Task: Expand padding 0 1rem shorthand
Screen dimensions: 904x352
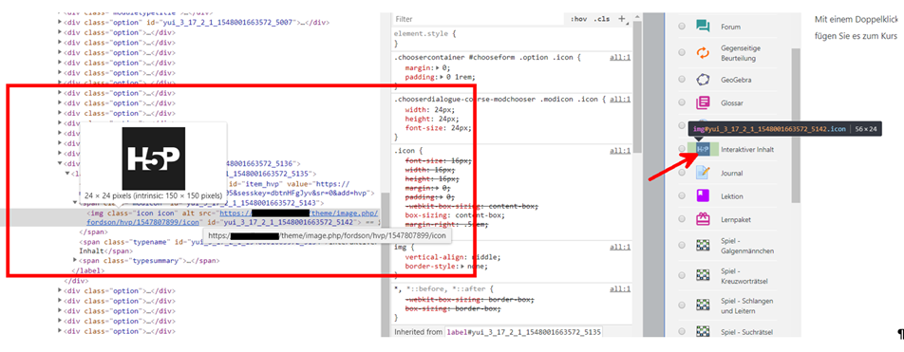Action: 441,77
